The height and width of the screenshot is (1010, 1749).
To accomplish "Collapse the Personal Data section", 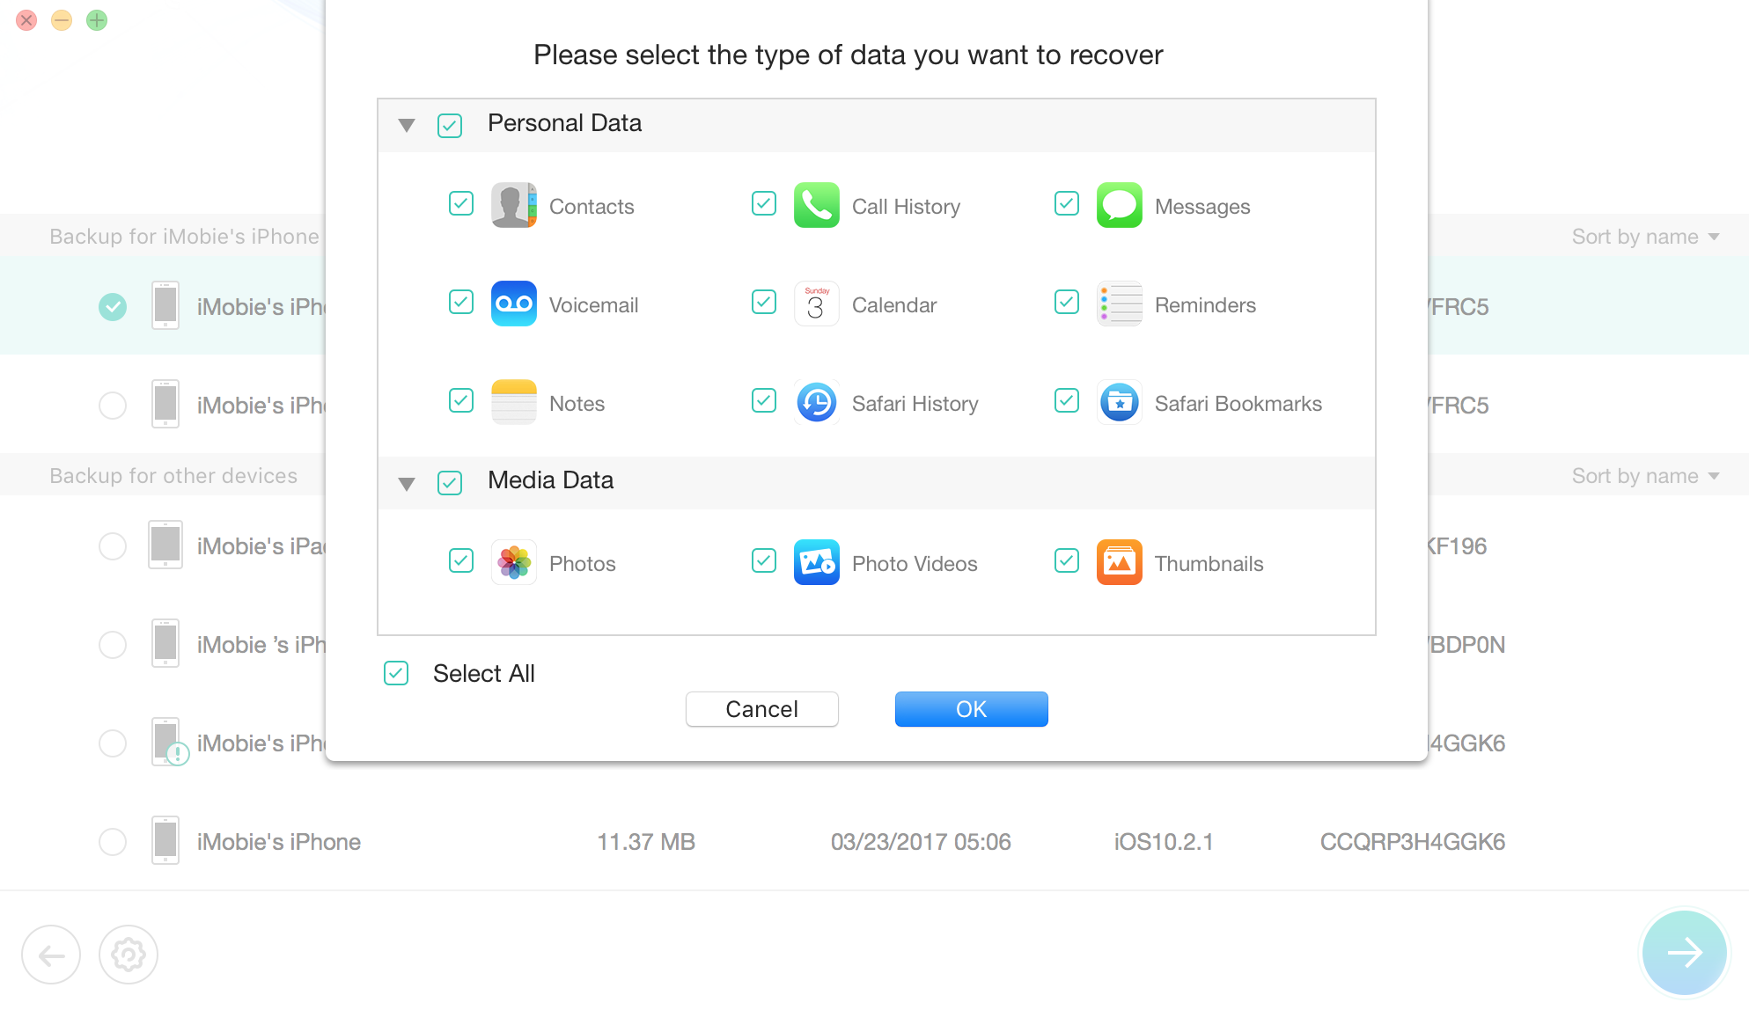I will click(408, 125).
